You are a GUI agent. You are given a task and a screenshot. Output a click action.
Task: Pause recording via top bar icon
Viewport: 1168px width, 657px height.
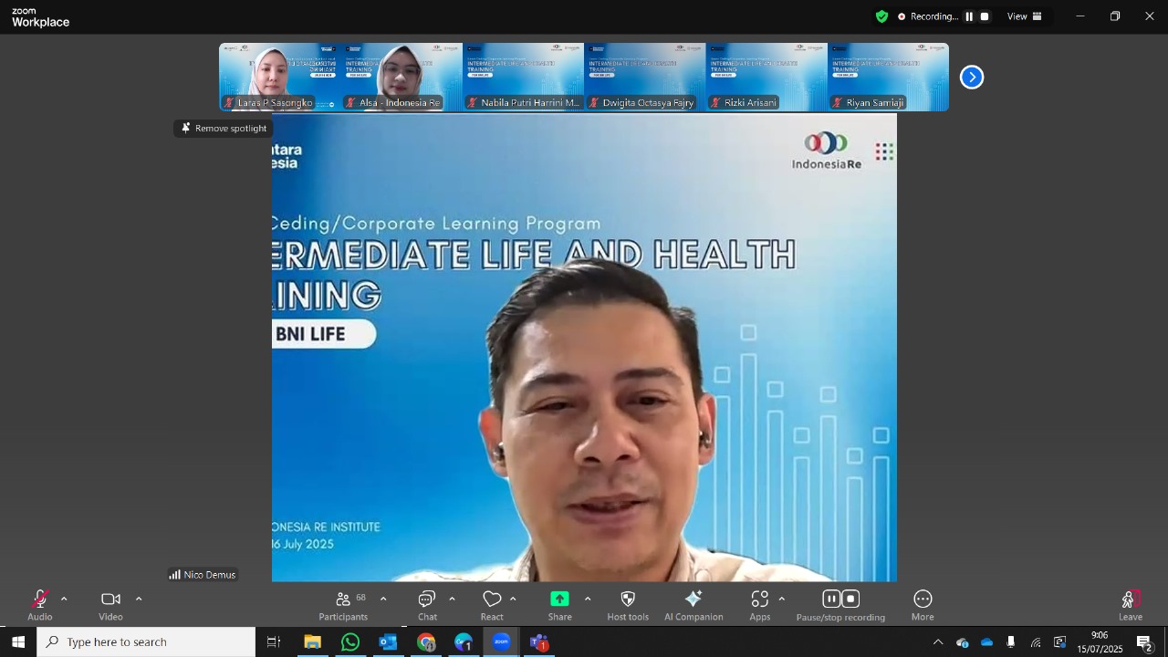coord(969,16)
